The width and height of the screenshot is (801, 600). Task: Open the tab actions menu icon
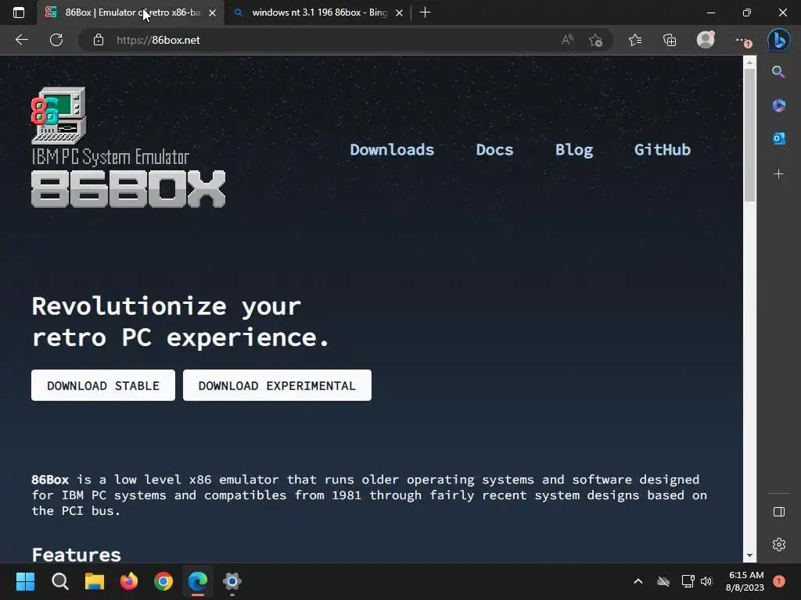(19, 12)
